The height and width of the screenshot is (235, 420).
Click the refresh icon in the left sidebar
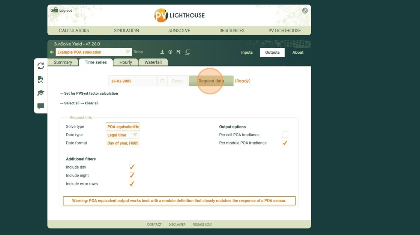(41, 66)
